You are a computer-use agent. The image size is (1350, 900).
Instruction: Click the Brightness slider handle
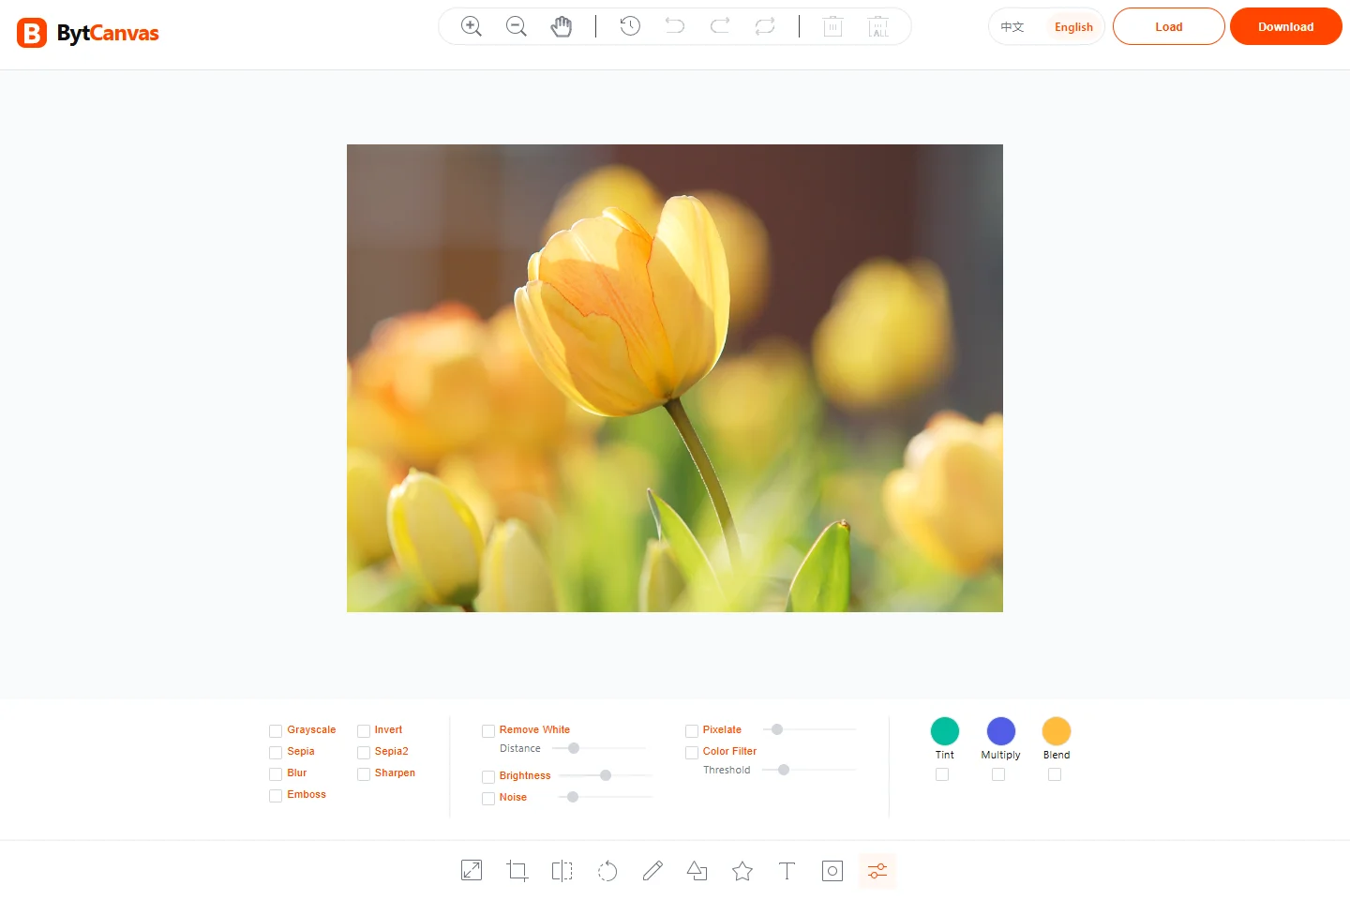[x=606, y=775]
